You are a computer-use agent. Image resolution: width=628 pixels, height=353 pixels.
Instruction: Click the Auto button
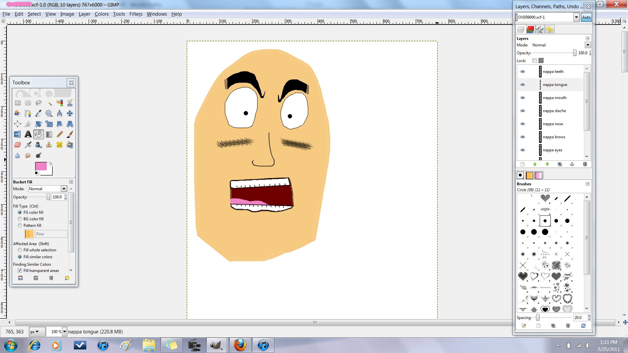click(586, 17)
